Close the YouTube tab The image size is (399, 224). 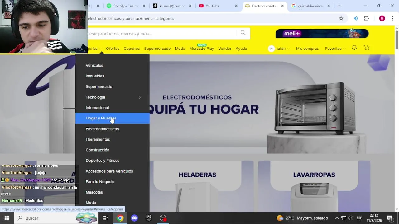236,6
